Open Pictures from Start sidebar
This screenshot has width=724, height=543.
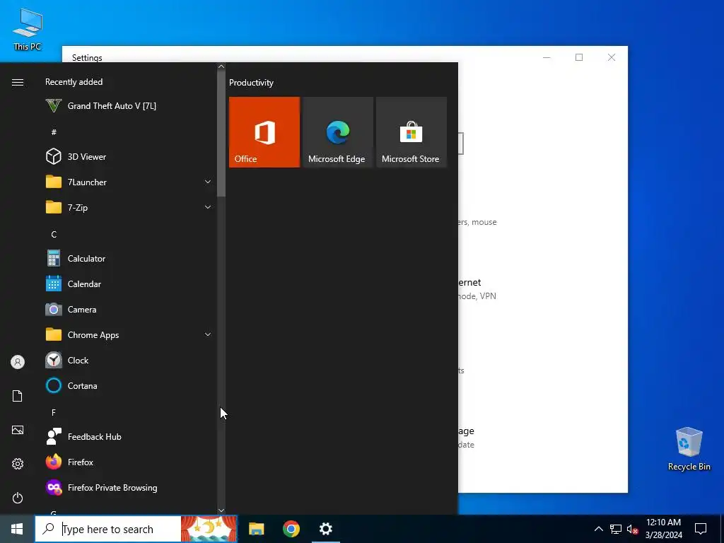(x=18, y=430)
